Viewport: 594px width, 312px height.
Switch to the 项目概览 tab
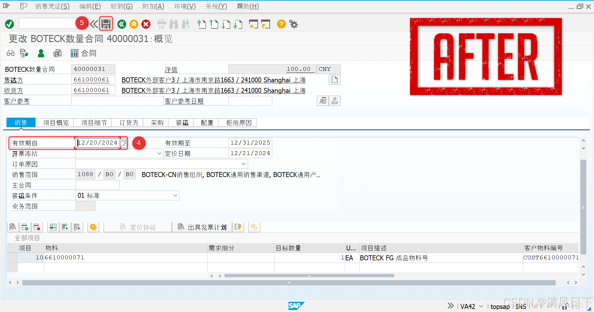[x=55, y=122]
